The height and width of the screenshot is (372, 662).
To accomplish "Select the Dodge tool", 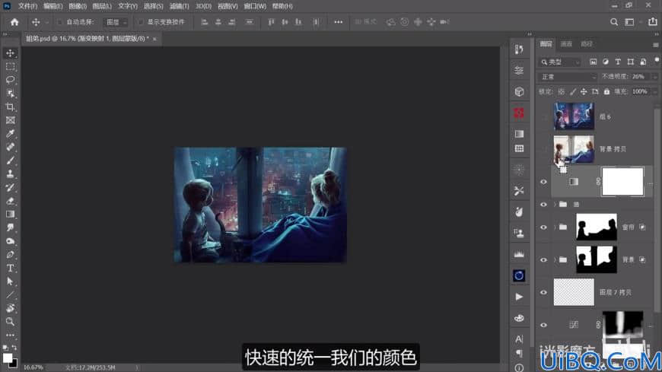I will [x=10, y=241].
